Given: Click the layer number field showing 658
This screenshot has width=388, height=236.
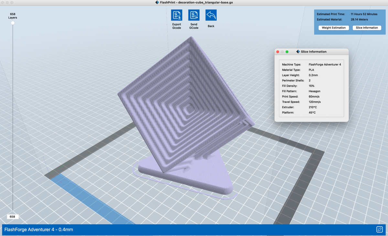Looking at the screenshot, I should coord(13,216).
